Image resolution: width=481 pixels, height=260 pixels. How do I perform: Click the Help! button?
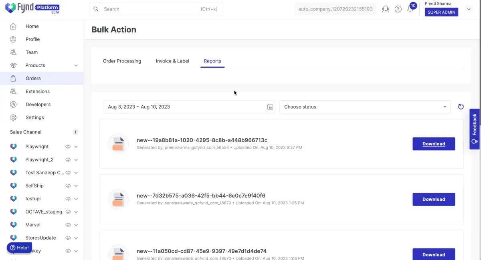19,248
